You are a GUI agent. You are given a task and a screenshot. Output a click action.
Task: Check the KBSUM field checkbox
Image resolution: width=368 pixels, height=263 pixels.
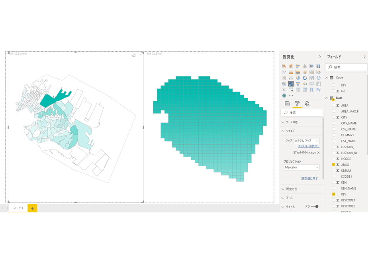pos(333,171)
